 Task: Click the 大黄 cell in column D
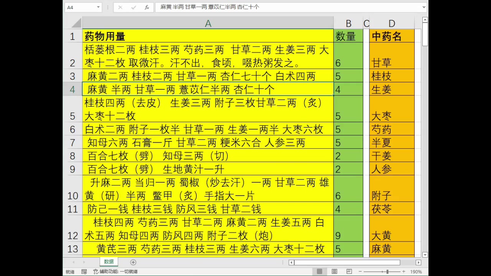click(x=392, y=228)
